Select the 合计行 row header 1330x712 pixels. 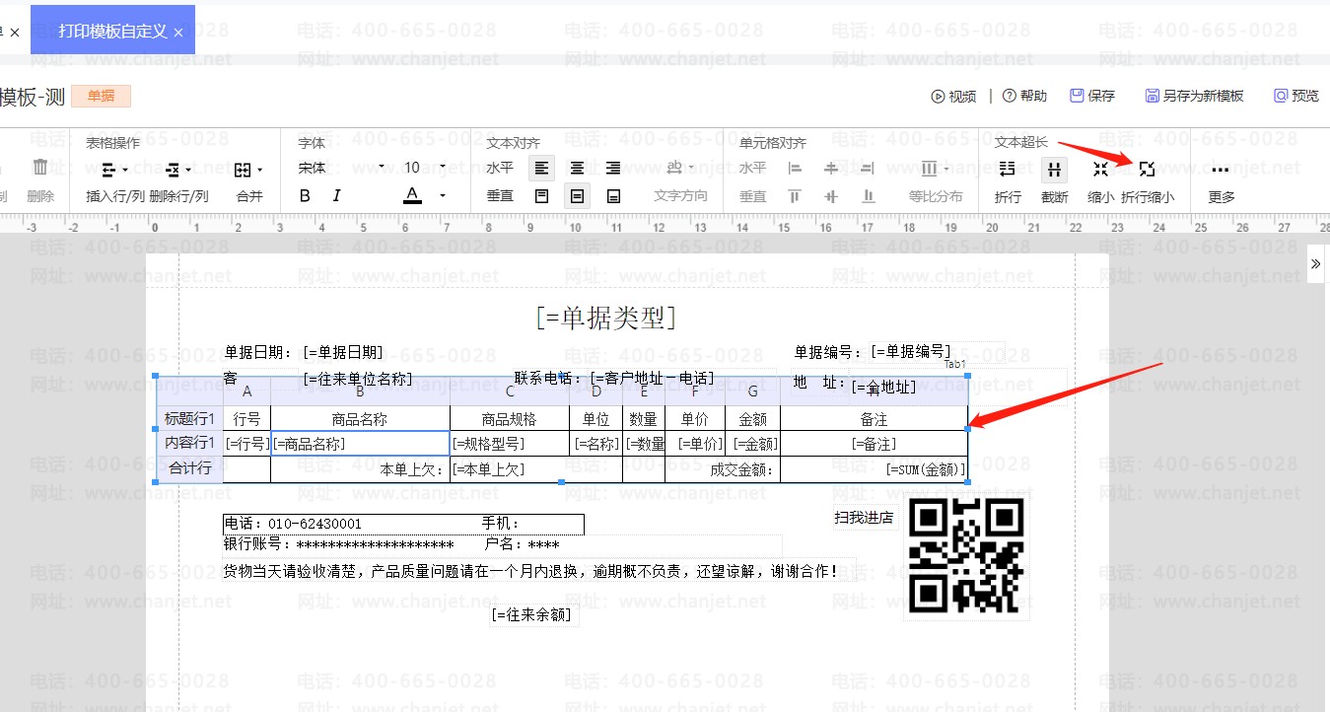coord(190,468)
